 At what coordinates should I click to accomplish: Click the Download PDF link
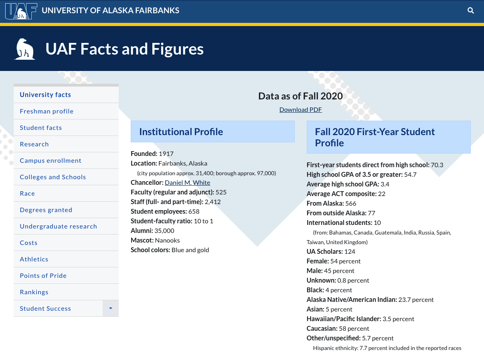pyautogui.click(x=300, y=109)
